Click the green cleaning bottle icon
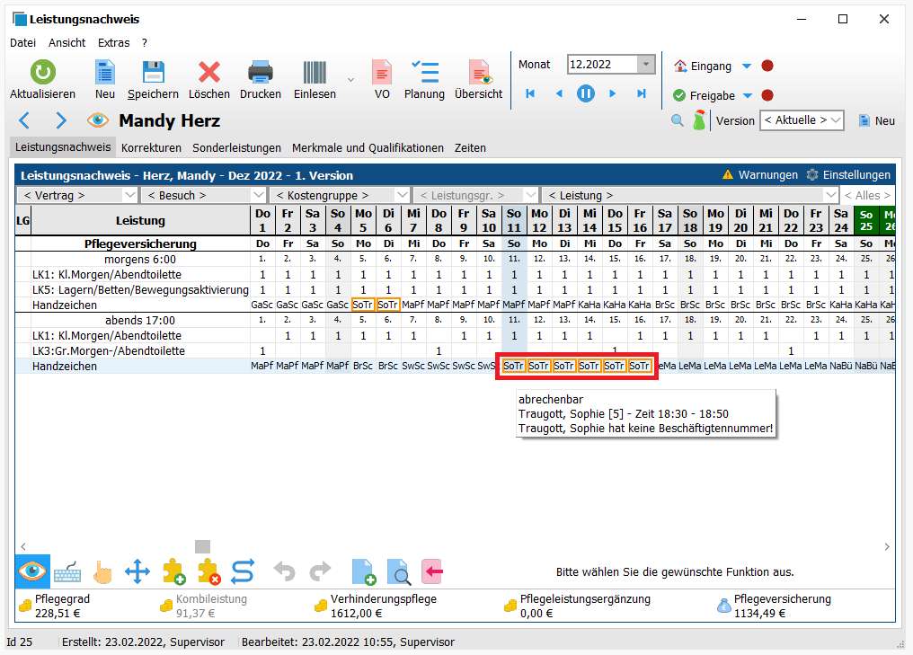 [x=699, y=120]
